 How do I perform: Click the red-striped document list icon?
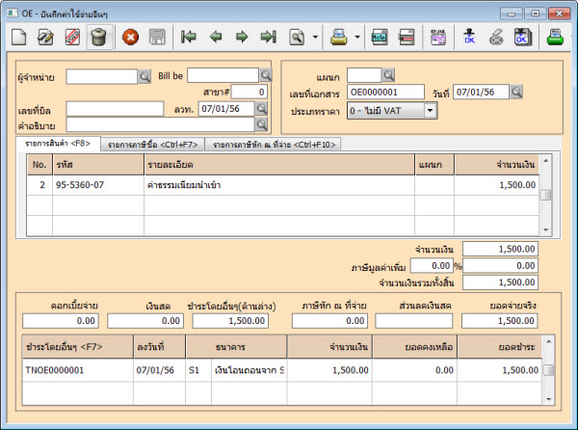(407, 37)
